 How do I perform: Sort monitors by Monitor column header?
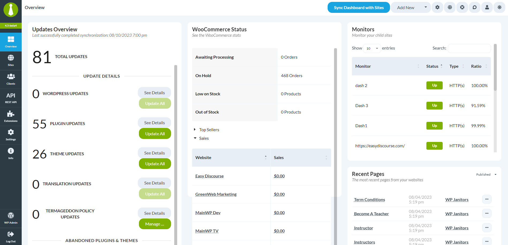(387, 66)
